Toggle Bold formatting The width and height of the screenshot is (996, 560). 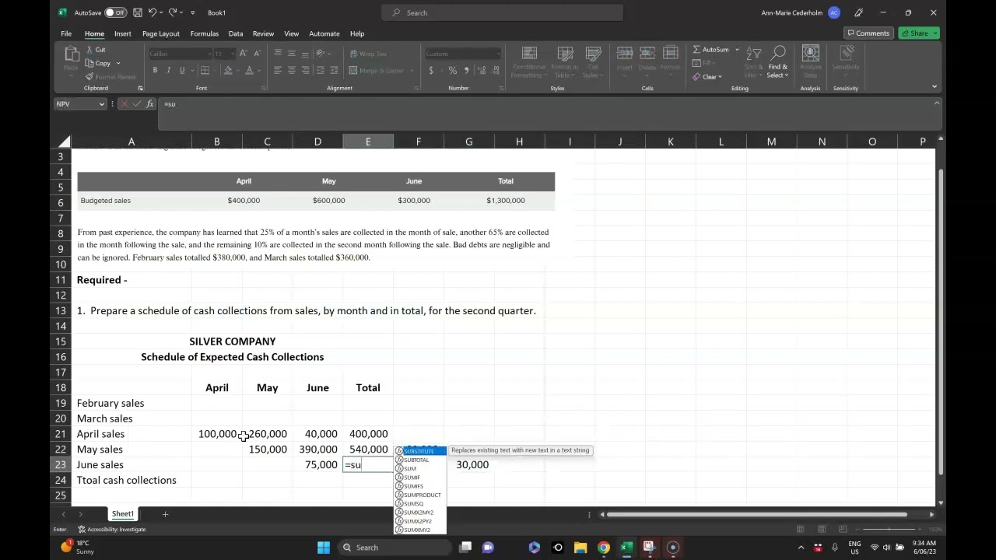pyautogui.click(x=155, y=70)
